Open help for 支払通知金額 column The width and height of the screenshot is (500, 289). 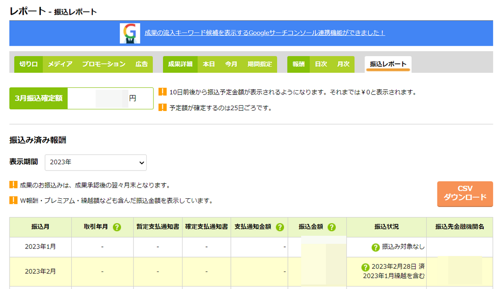click(x=280, y=227)
